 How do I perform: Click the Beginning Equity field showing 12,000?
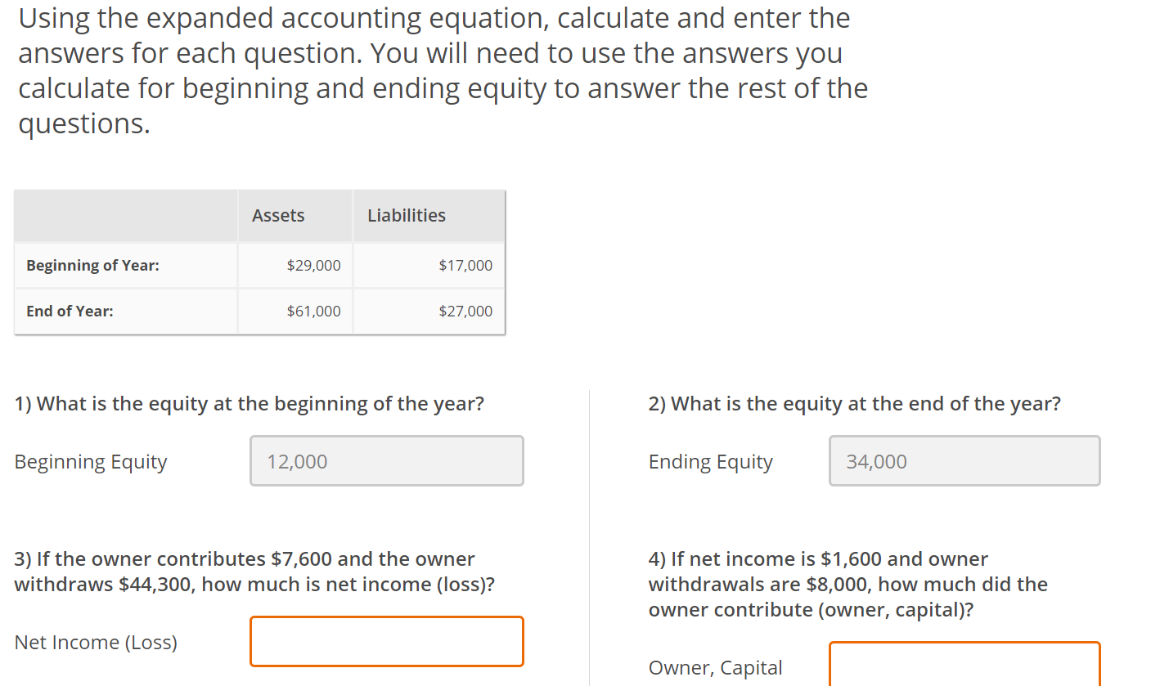[x=386, y=460]
